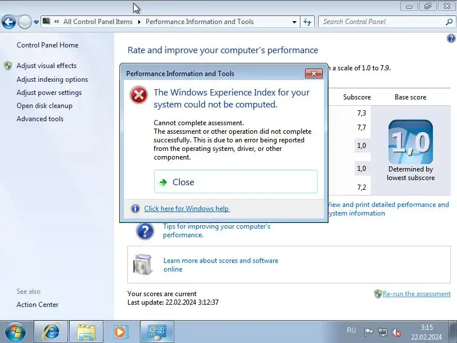Open Adjust visual effects link

point(46,66)
